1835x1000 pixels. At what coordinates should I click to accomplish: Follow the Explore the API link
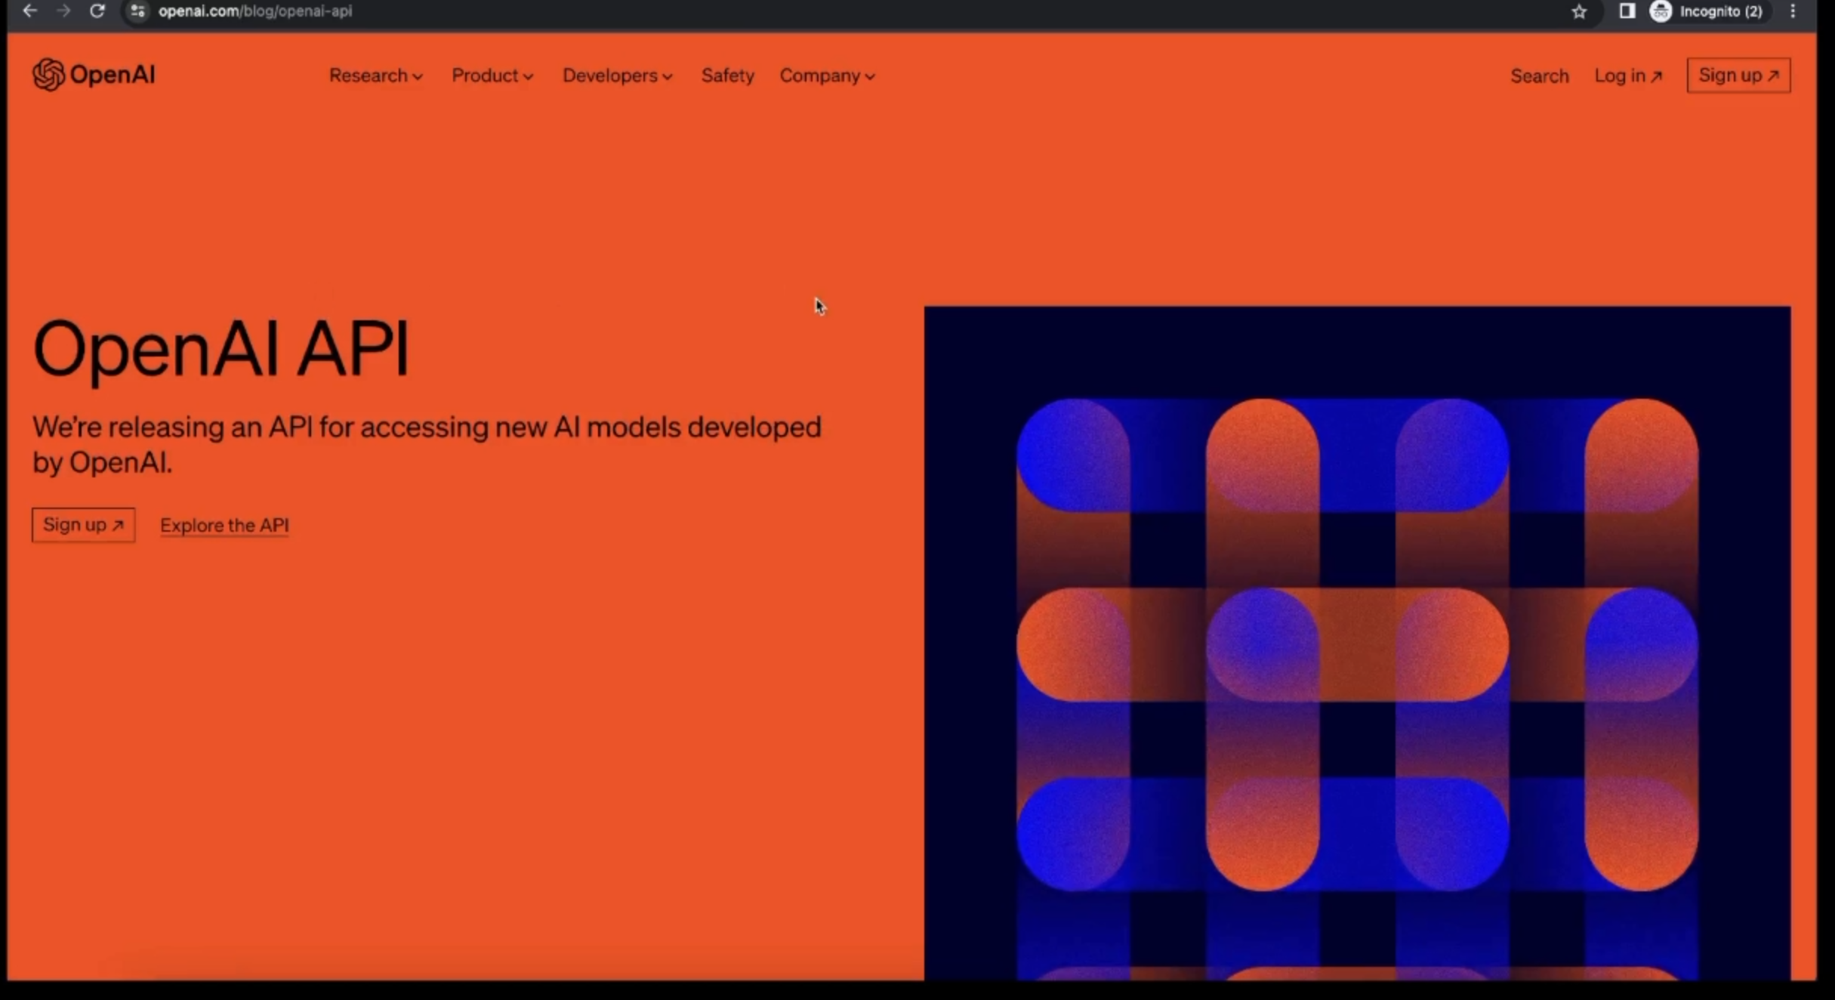[x=224, y=525]
